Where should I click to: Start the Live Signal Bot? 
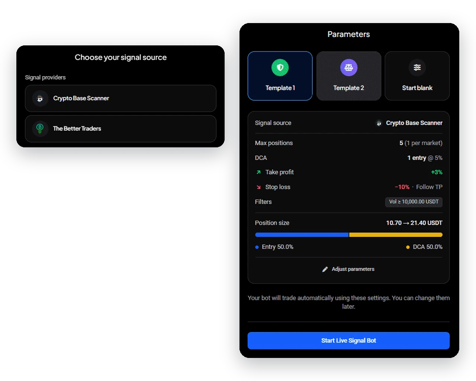click(348, 340)
